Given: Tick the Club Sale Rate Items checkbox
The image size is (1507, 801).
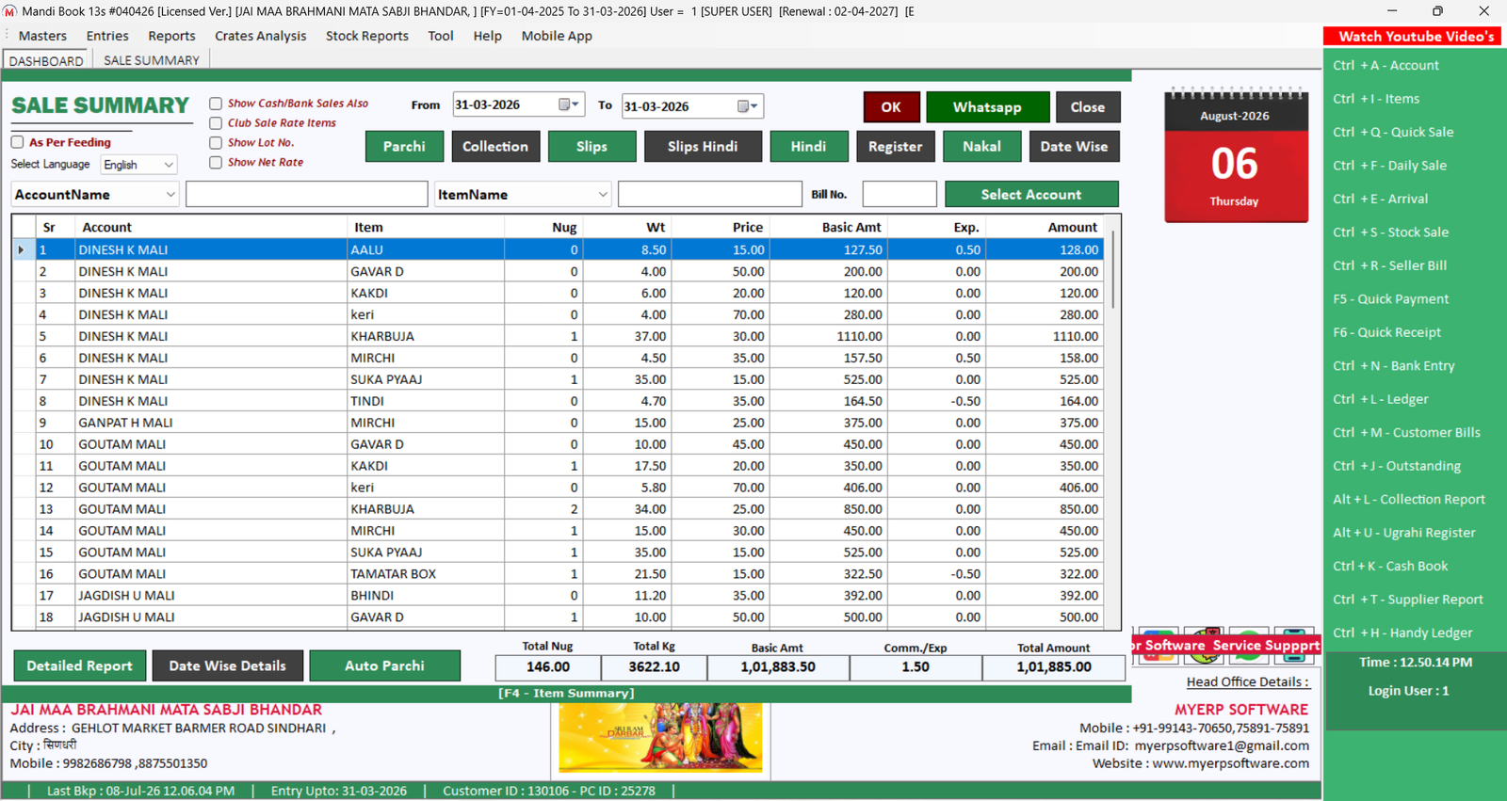Looking at the screenshot, I should pos(216,123).
